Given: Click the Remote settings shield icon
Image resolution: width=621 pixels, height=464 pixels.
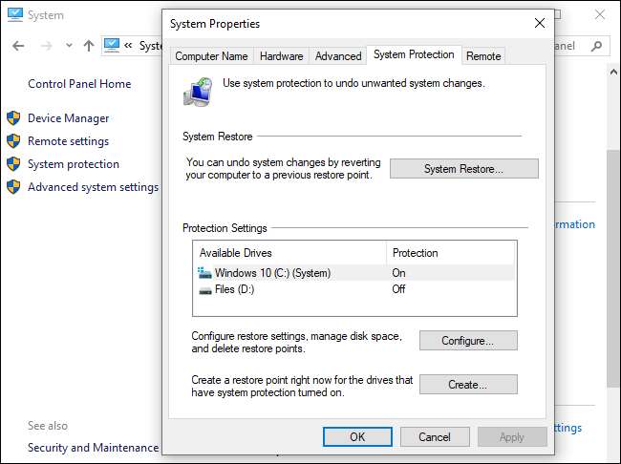Looking at the screenshot, I should pyautogui.click(x=13, y=141).
